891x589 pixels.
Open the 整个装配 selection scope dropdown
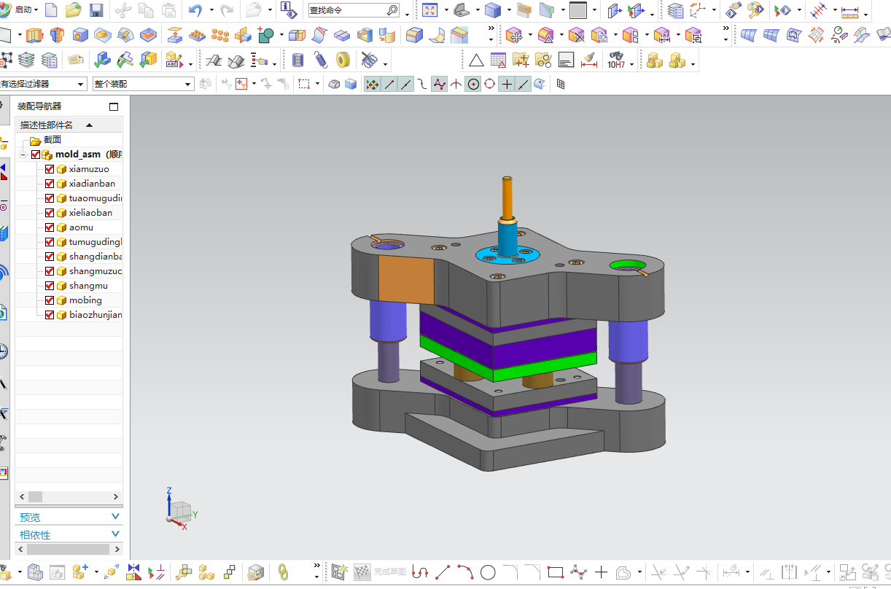pos(188,85)
